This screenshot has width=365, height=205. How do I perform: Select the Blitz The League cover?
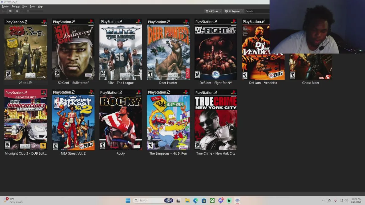click(121, 49)
